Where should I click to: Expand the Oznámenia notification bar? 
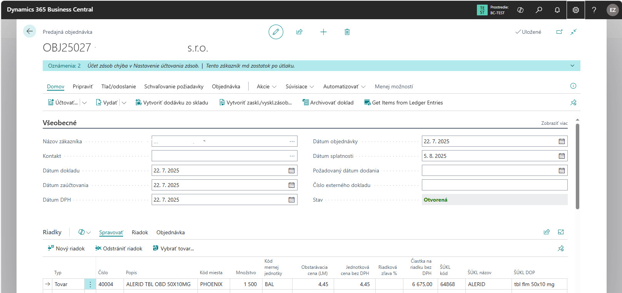pos(572,66)
